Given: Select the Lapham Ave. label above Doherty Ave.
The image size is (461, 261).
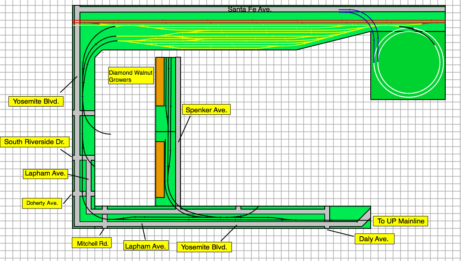Looking at the screenshot, I should coord(45,173).
